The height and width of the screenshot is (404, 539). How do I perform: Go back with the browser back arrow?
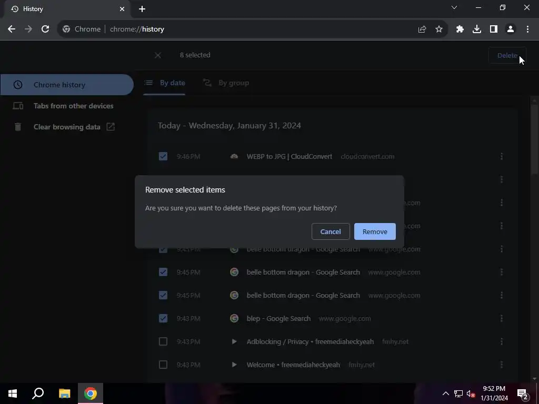click(x=12, y=29)
